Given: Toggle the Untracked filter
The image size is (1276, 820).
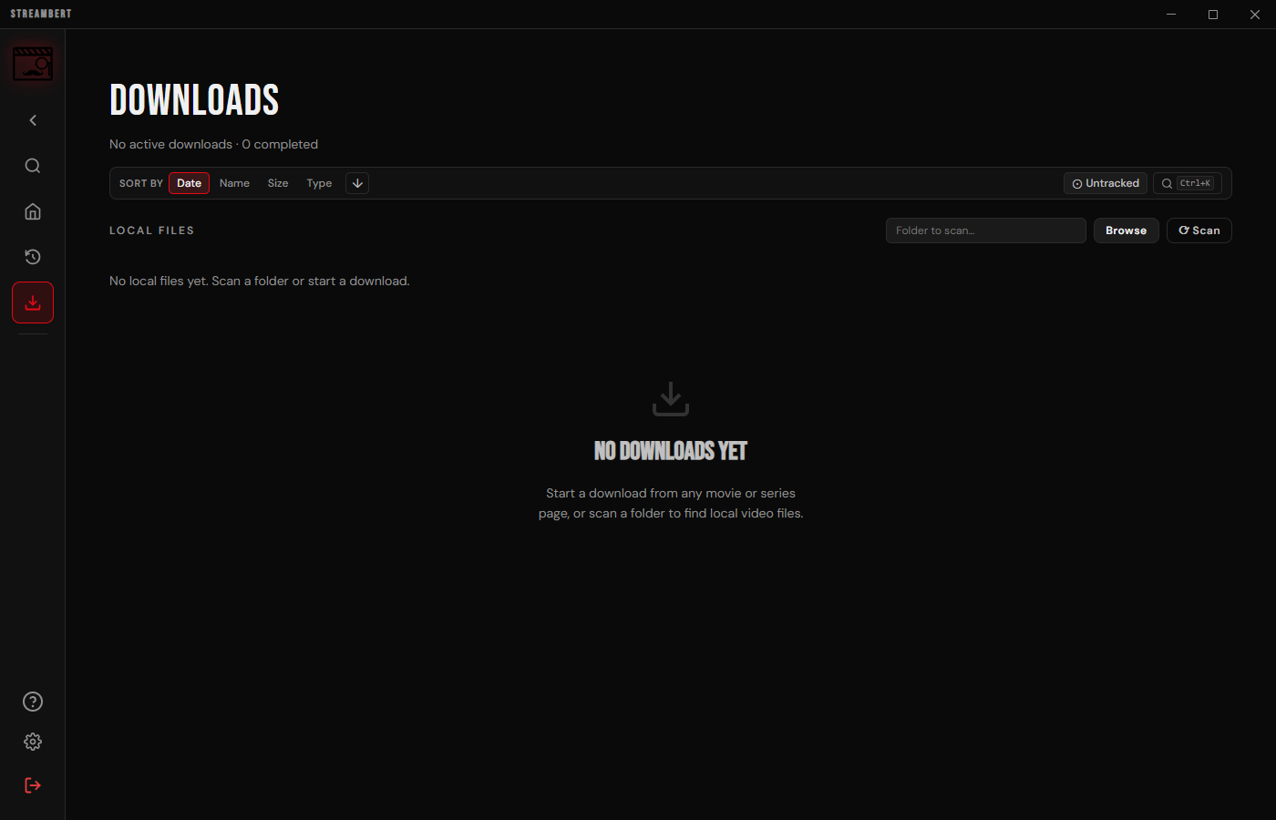Looking at the screenshot, I should 1106,183.
